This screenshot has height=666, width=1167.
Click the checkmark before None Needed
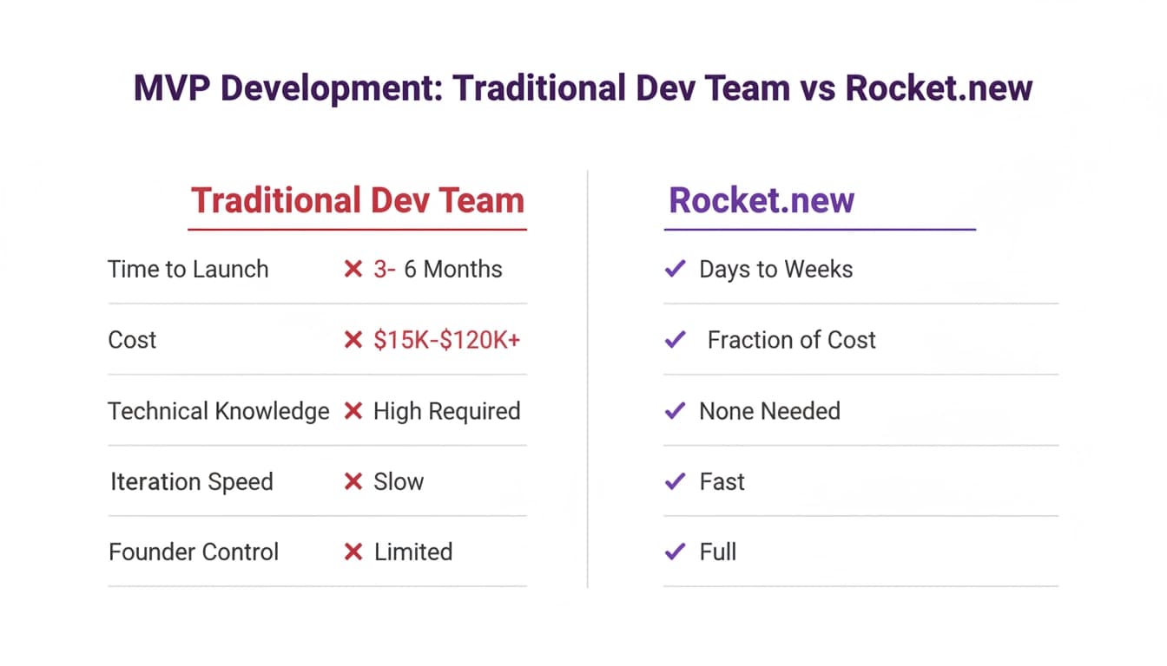[x=675, y=411]
